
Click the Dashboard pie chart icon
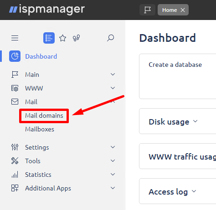tap(15, 56)
